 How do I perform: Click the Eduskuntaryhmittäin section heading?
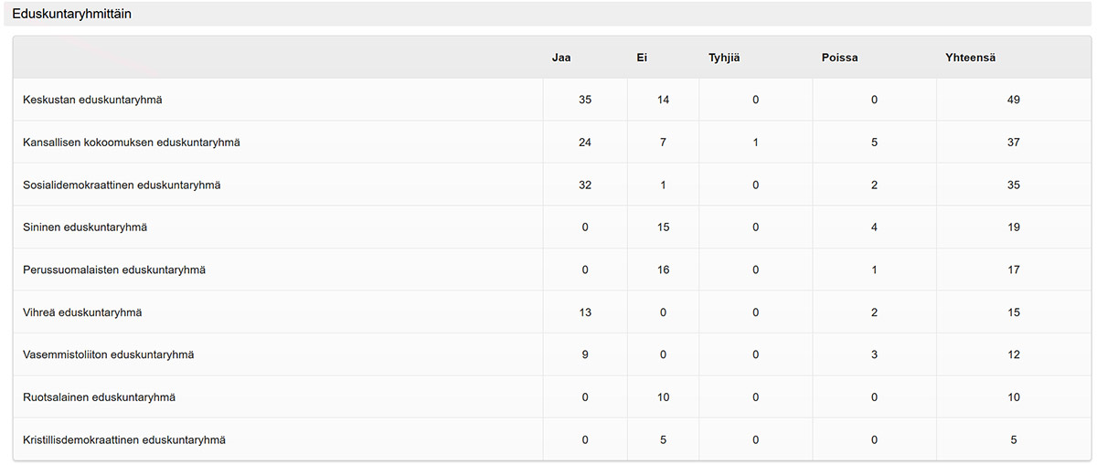[71, 15]
